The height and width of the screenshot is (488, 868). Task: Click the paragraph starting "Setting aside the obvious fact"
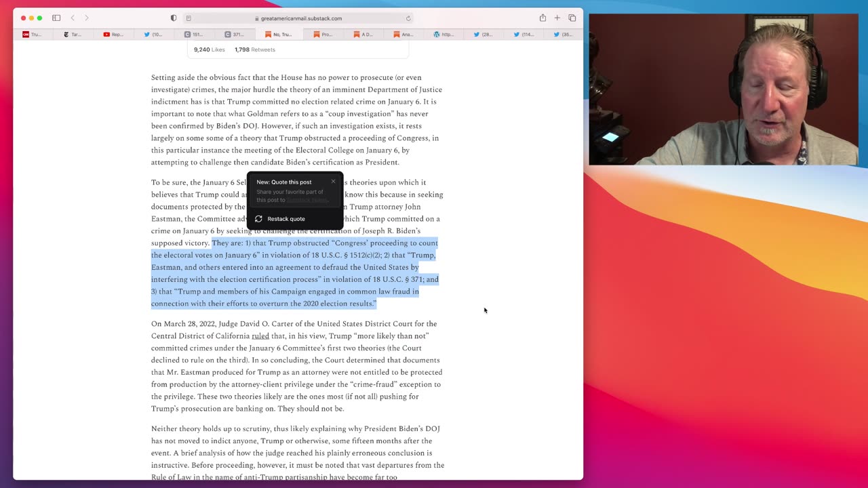(x=296, y=120)
